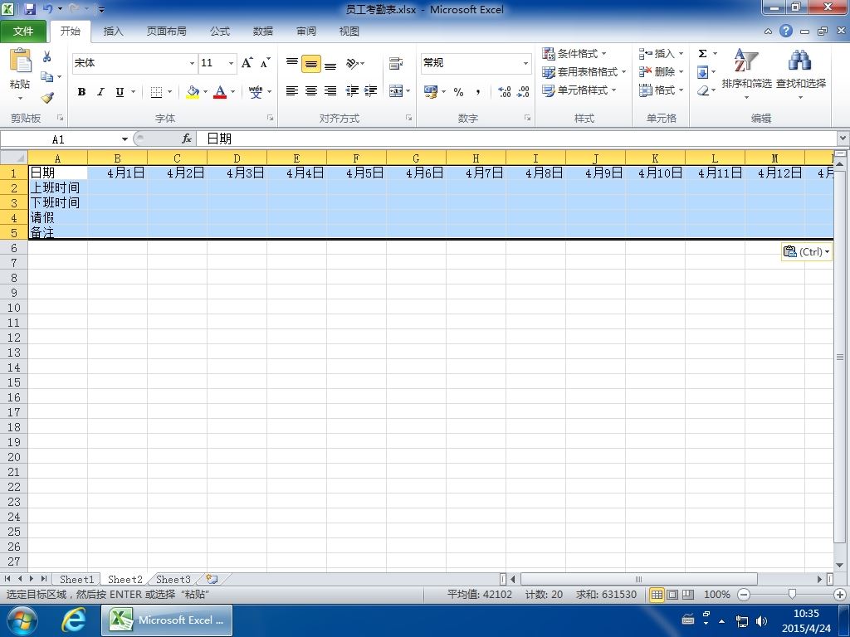
Task: Click the Undo arrow icon
Action: [47, 9]
